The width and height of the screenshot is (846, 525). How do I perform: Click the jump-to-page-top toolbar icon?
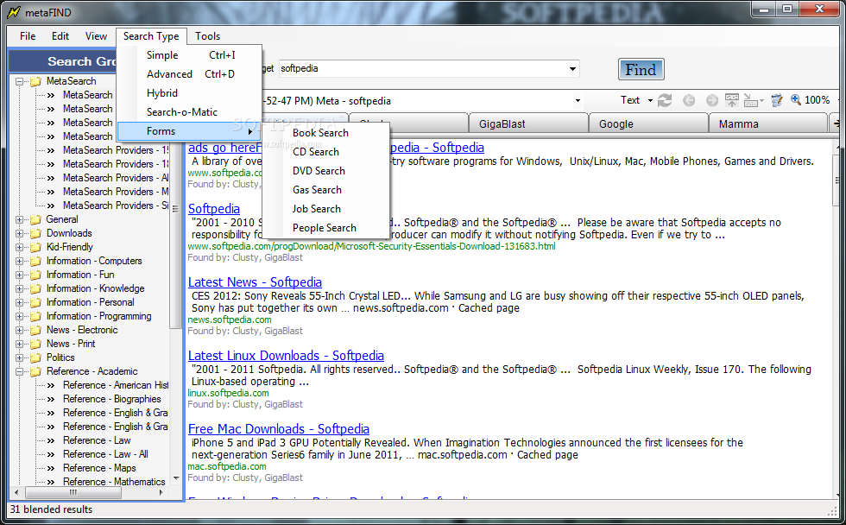tap(732, 100)
